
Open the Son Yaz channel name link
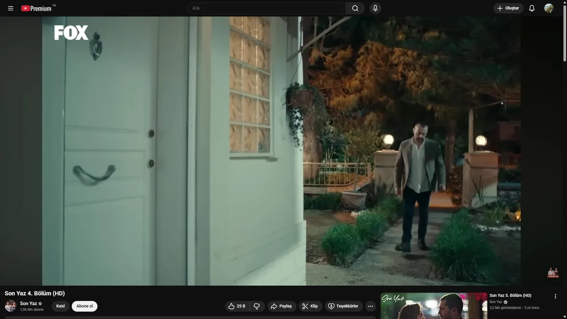pyautogui.click(x=28, y=303)
